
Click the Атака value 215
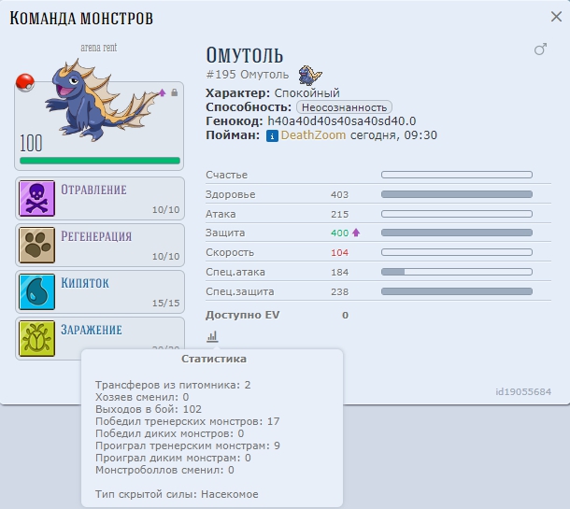pyautogui.click(x=339, y=215)
